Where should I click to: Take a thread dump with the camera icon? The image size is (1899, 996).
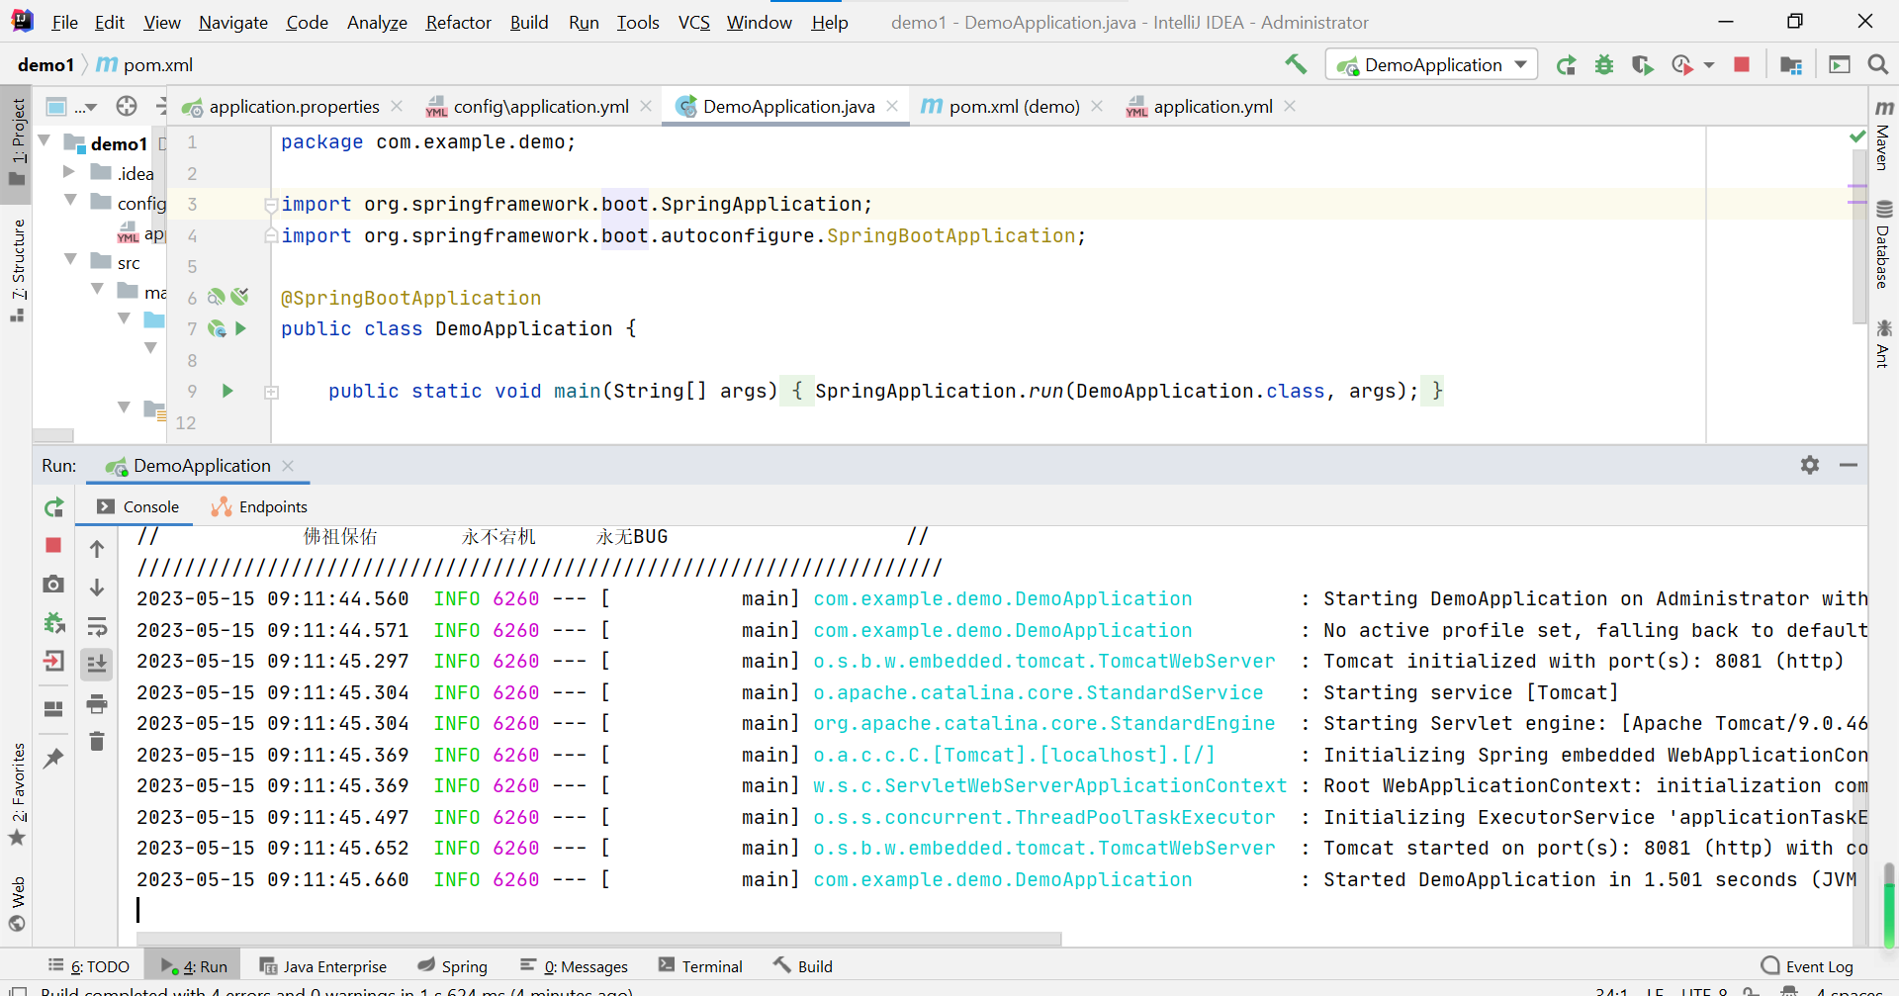tap(53, 585)
